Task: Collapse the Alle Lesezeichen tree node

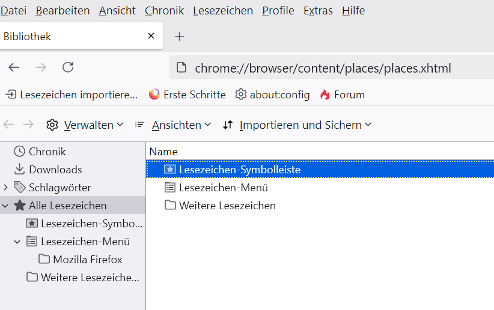Action: click(5, 206)
